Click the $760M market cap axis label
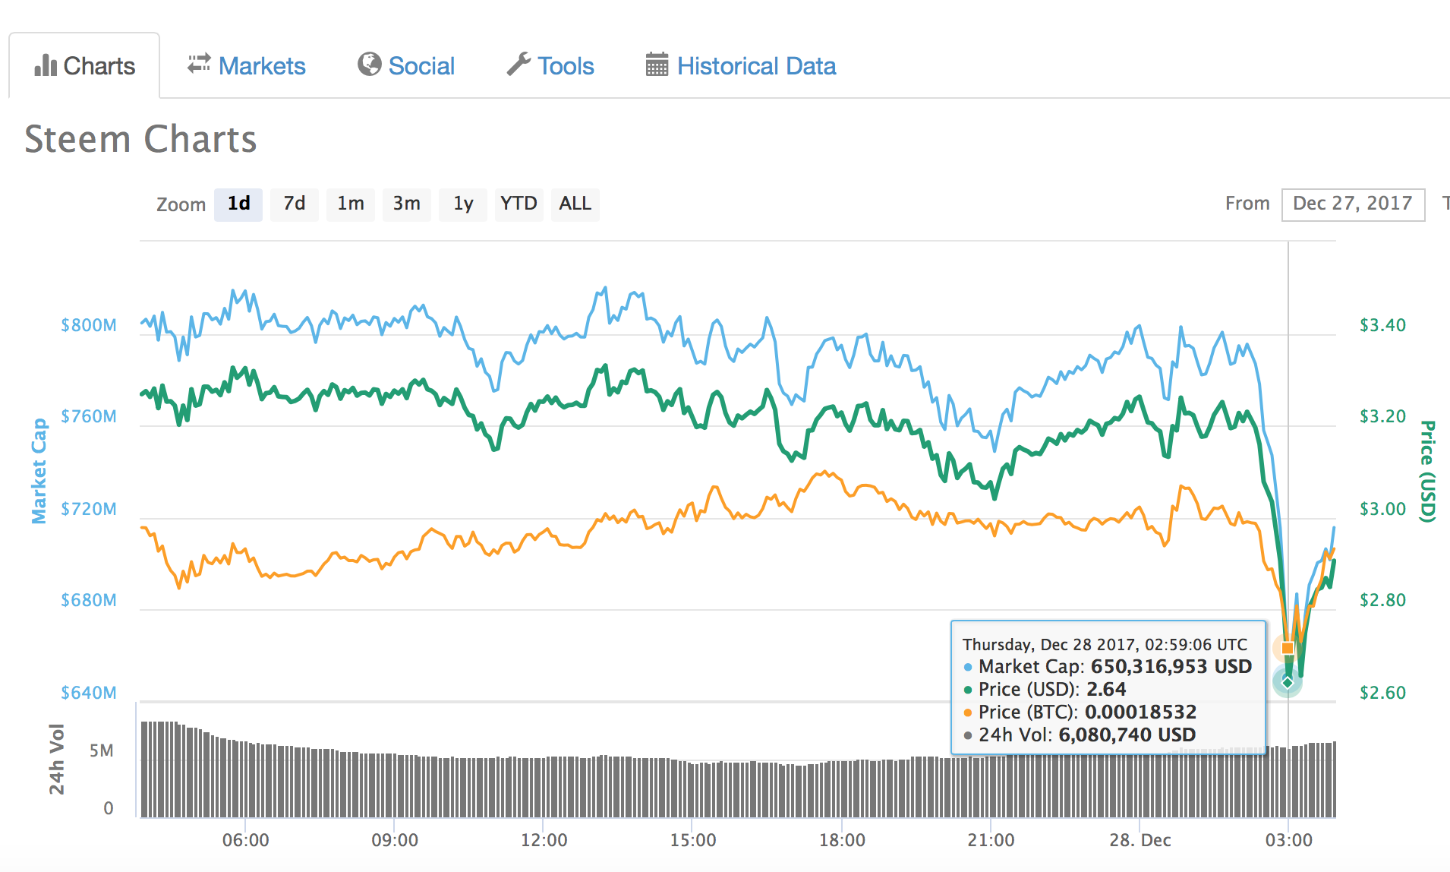This screenshot has width=1450, height=872. [89, 416]
